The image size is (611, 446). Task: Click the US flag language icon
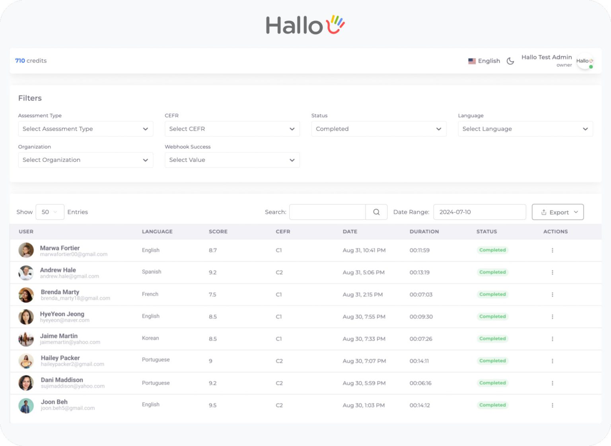tap(472, 61)
